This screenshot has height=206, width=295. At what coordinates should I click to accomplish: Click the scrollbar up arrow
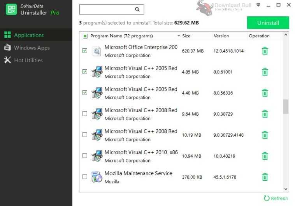click(286, 35)
